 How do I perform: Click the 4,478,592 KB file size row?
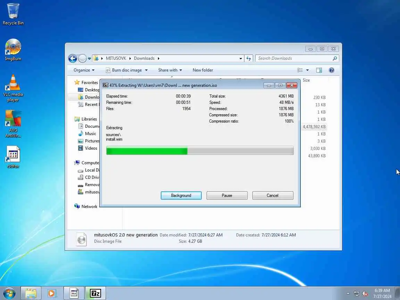tap(314, 126)
